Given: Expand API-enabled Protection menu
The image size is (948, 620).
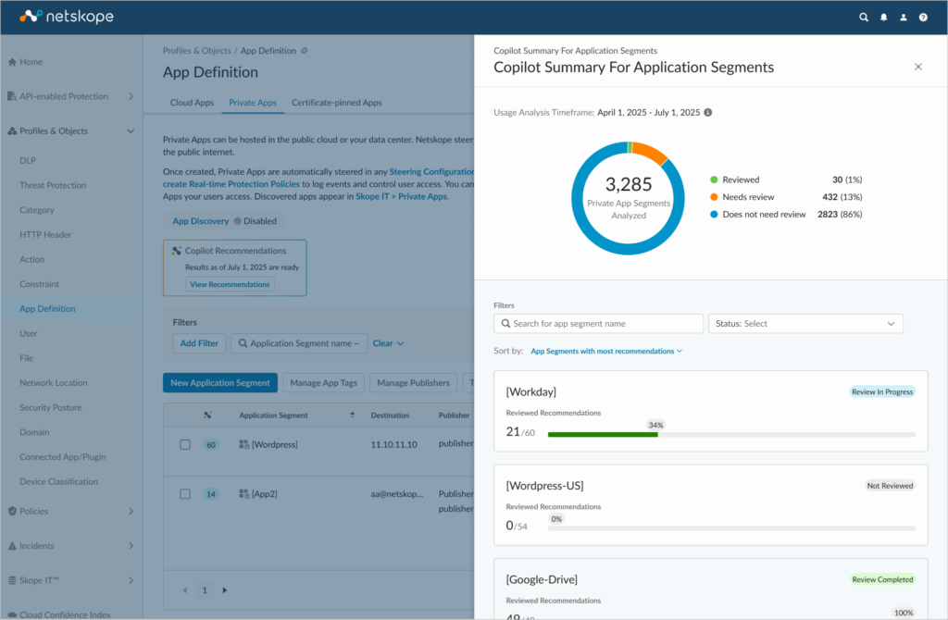Looking at the screenshot, I should (x=131, y=96).
